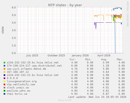Viewport: 130px width, 103px height.
Task: Click the Max: column header
Action: tap(120, 59)
